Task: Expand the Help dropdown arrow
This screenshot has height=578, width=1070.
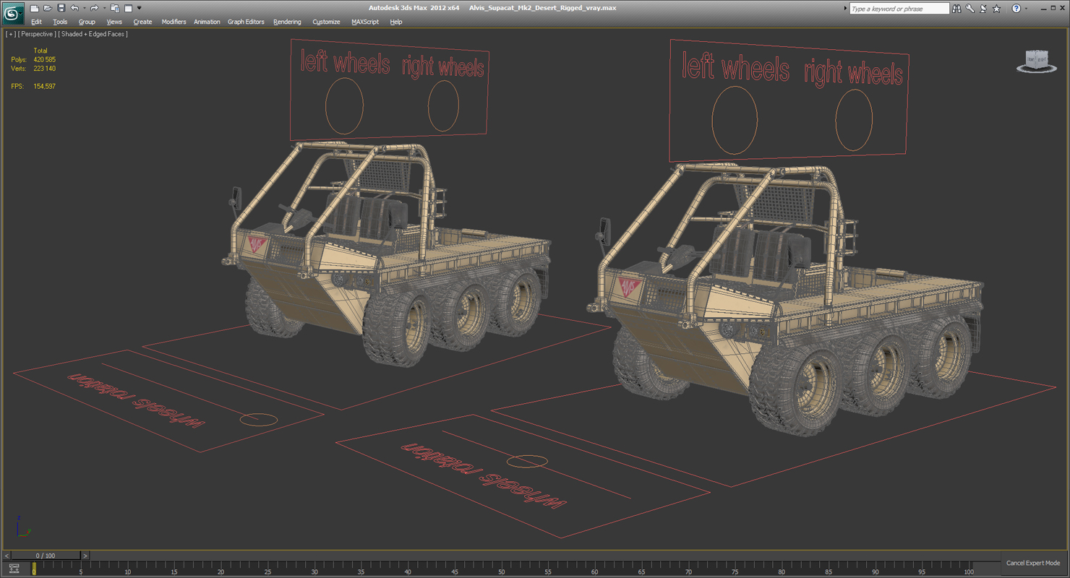Action: pyautogui.click(x=1026, y=9)
